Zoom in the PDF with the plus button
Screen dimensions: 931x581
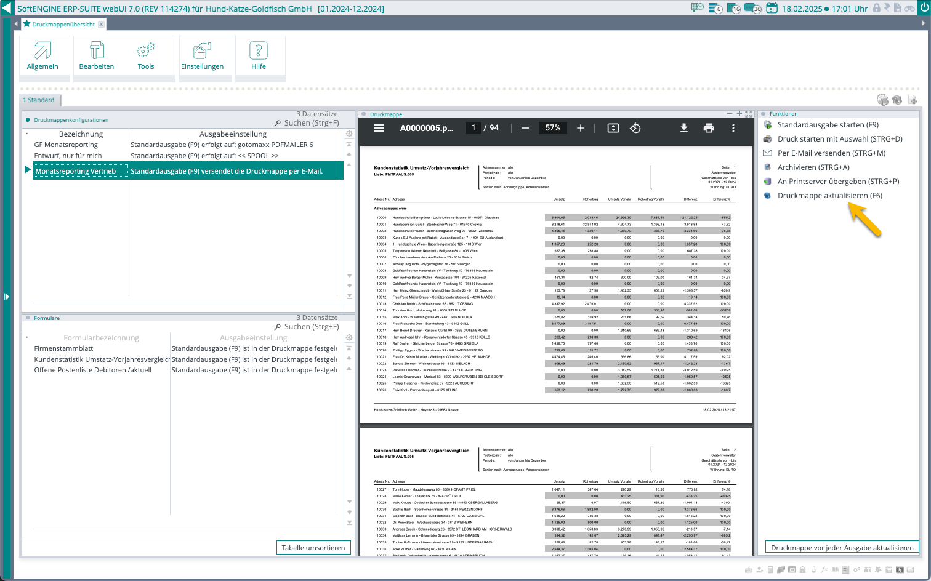pyautogui.click(x=580, y=128)
